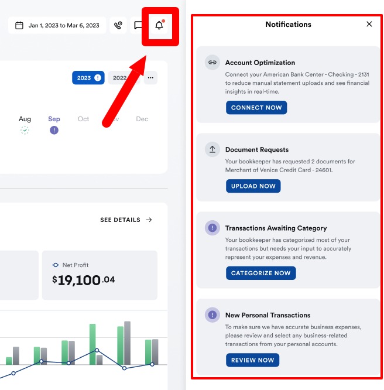Image resolution: width=384 pixels, height=390 pixels.
Task: Open the date range picker Jan 1 to Mar 6
Action: 57,25
